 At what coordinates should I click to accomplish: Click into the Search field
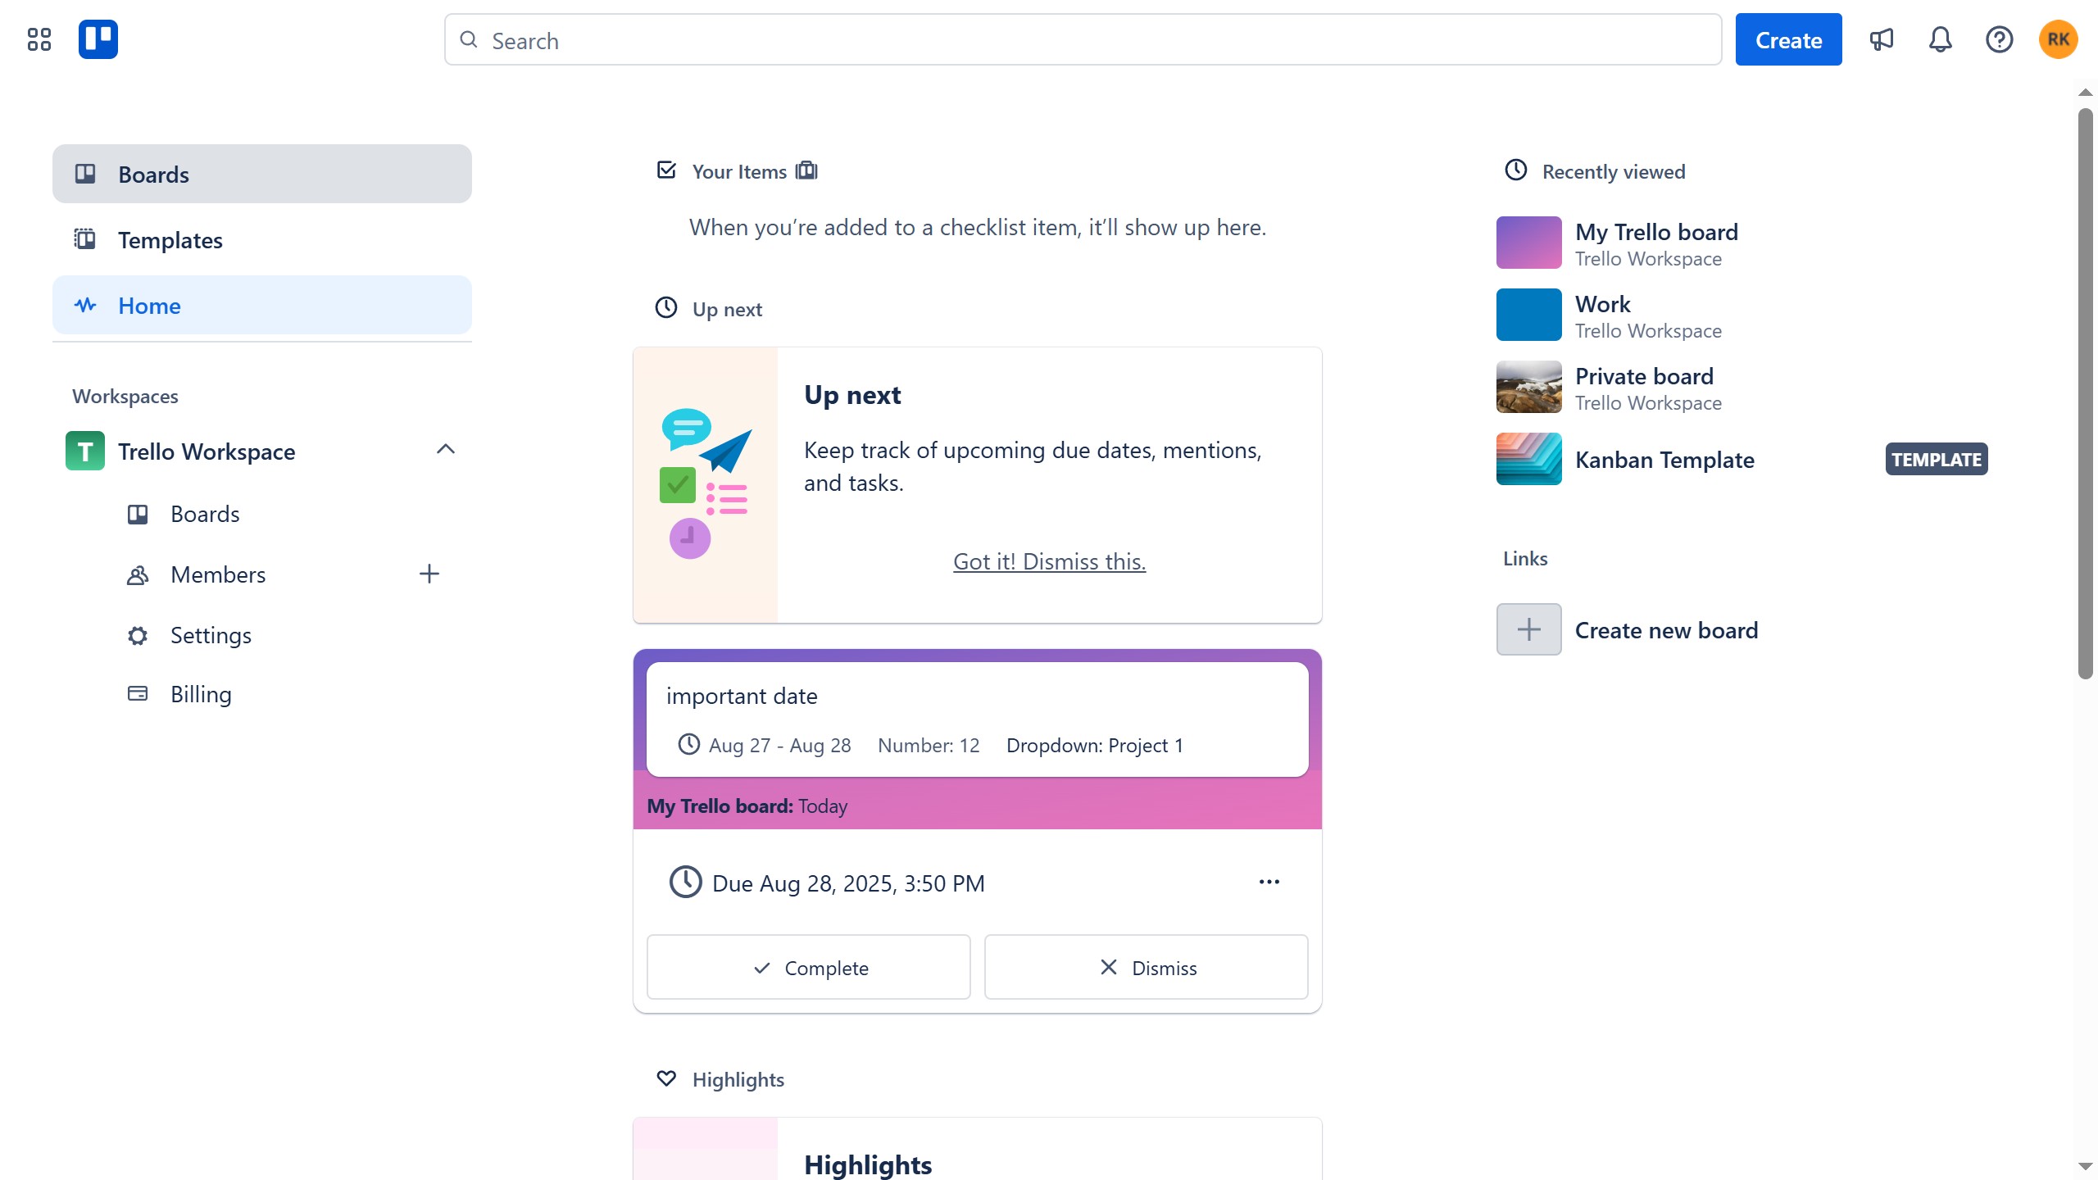click(1083, 39)
